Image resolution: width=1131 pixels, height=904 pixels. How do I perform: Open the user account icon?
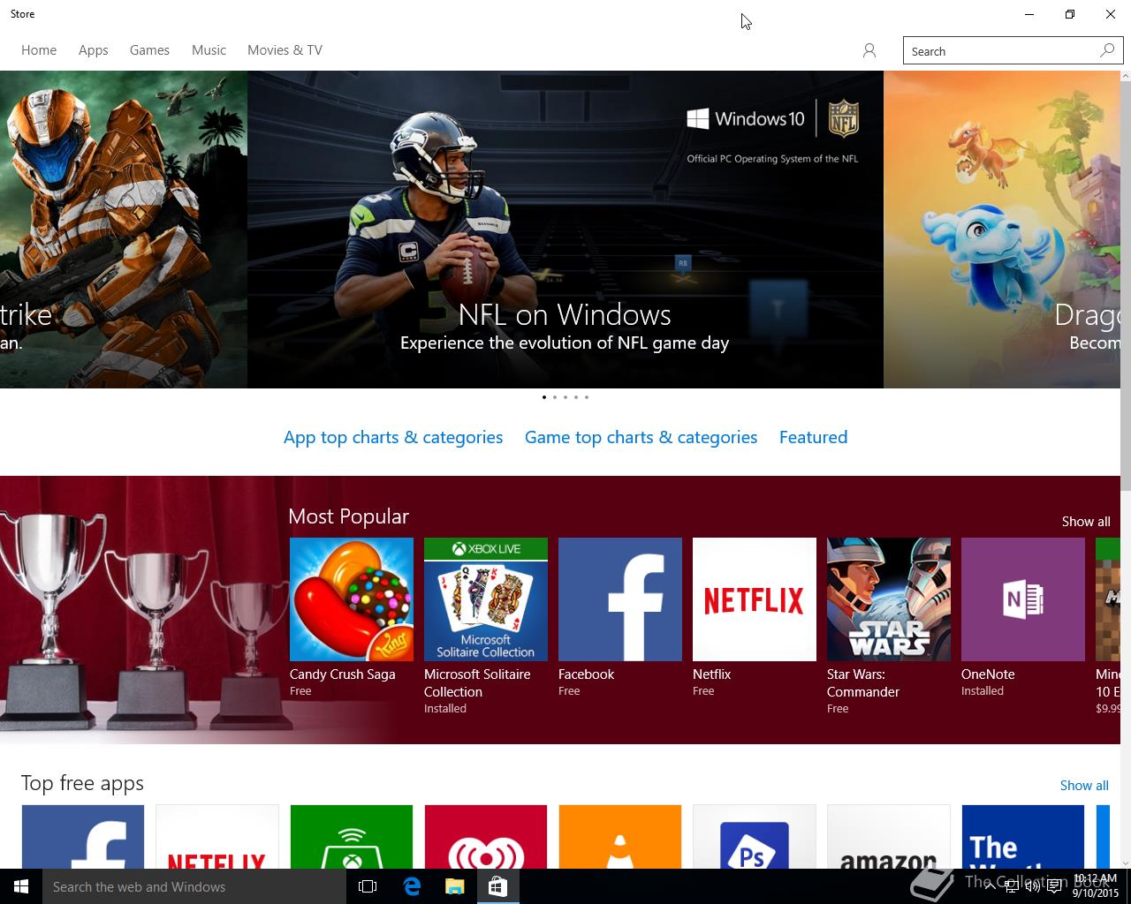point(869,51)
